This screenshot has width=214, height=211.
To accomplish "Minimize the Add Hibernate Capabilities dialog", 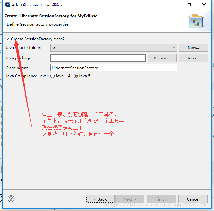I will pos(174,5).
